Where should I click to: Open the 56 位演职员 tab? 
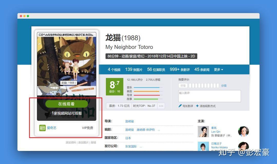(156, 70)
